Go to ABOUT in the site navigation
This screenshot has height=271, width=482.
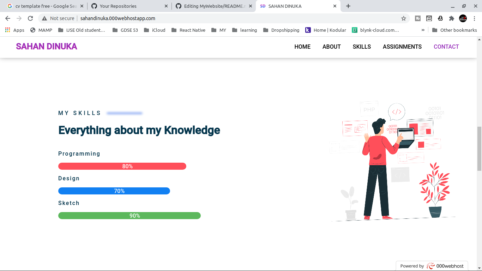coord(332,47)
